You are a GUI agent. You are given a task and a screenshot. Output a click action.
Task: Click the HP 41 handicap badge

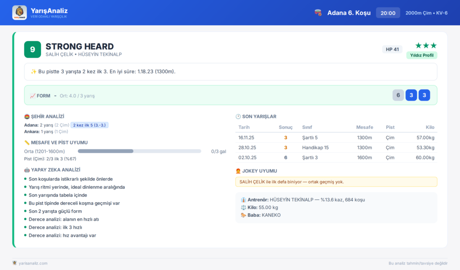click(392, 49)
